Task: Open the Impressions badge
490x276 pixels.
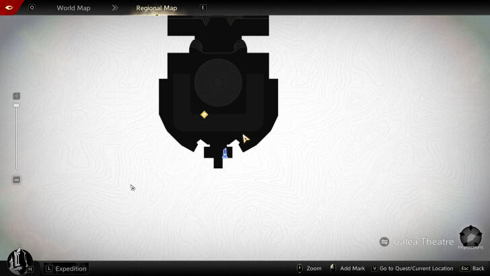Action: pyautogui.click(x=470, y=237)
